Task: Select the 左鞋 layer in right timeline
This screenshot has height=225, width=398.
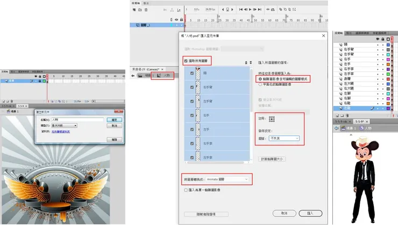Action: coord(362,108)
